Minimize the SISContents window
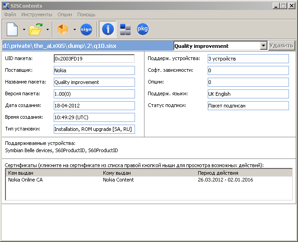 [x=276, y=6]
